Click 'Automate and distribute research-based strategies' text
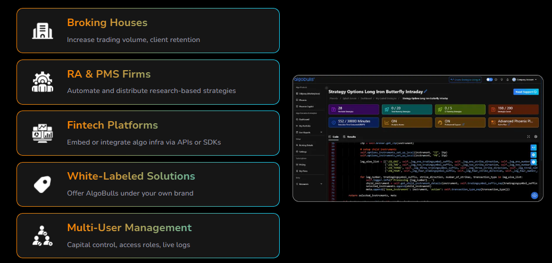 click(x=152, y=91)
